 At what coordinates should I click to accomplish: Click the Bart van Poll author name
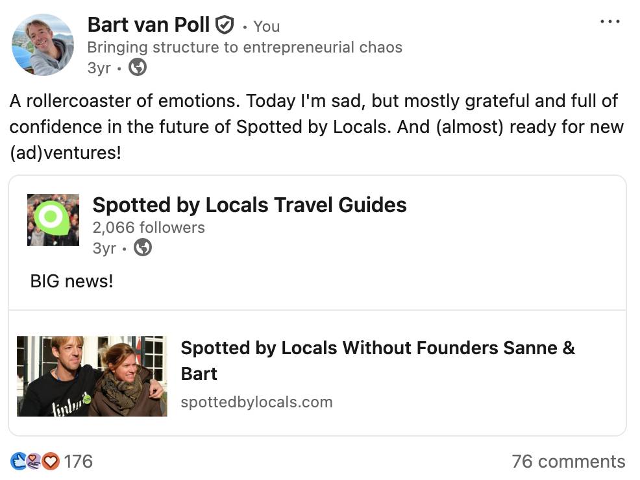[149, 25]
